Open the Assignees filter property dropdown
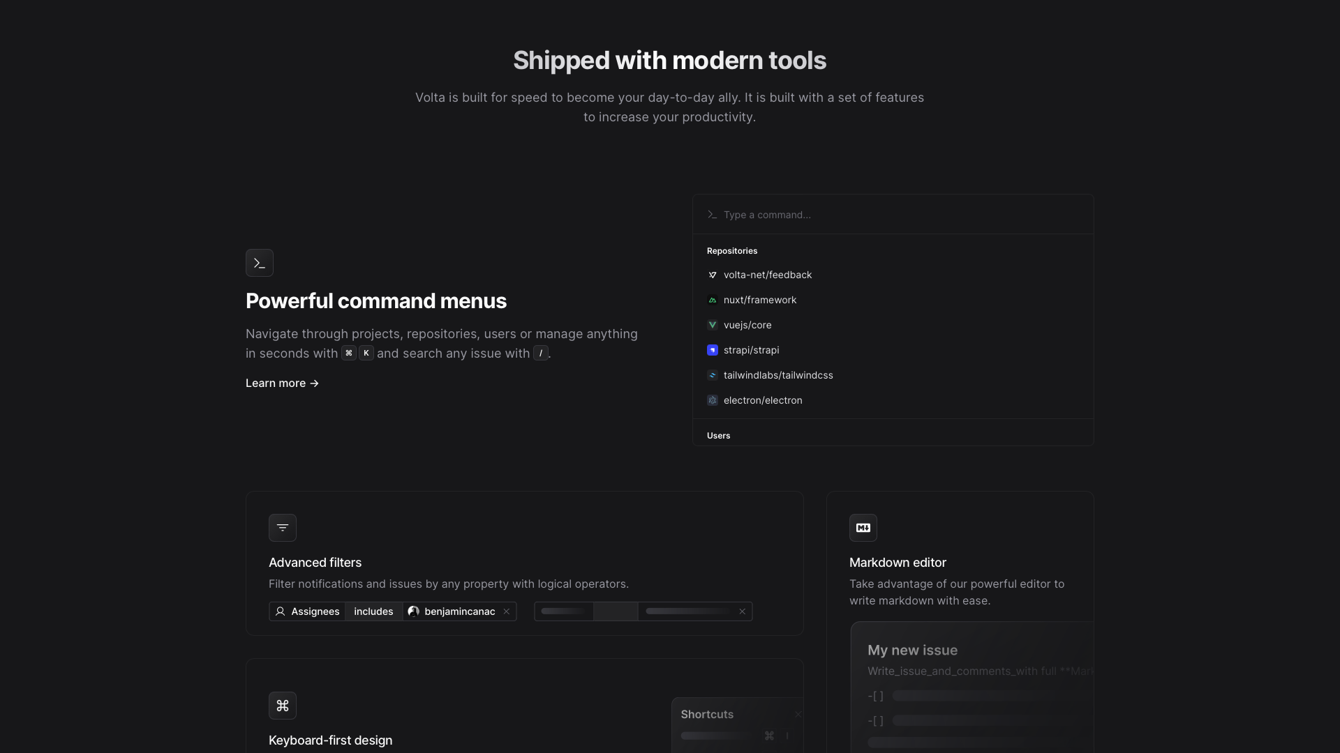Screen dimensions: 1340x753 coord(307,611)
